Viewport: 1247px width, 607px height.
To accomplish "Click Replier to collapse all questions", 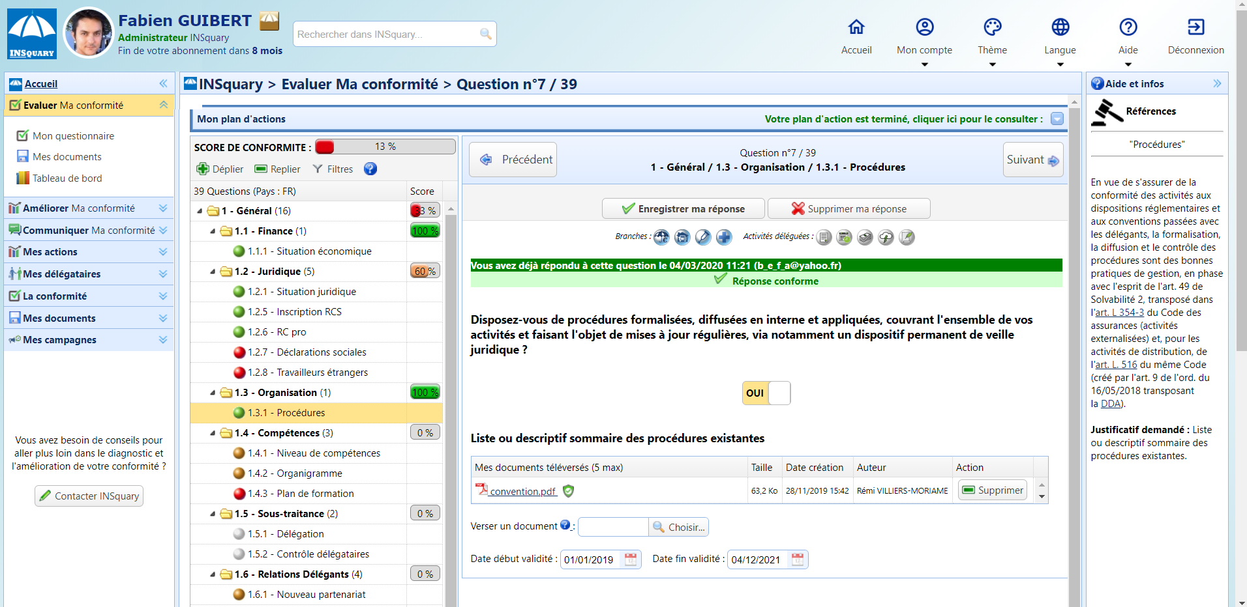I will pos(278,169).
